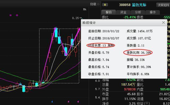The image size is (170, 105).
Task: Click the blue arrow marker below chart
Action: pos(52,102)
